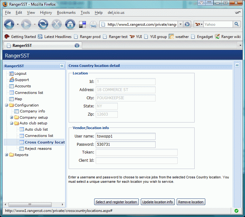The width and height of the screenshot is (245, 217).
Task: Click the Home icon in toolbar
Action: tap(70, 24)
